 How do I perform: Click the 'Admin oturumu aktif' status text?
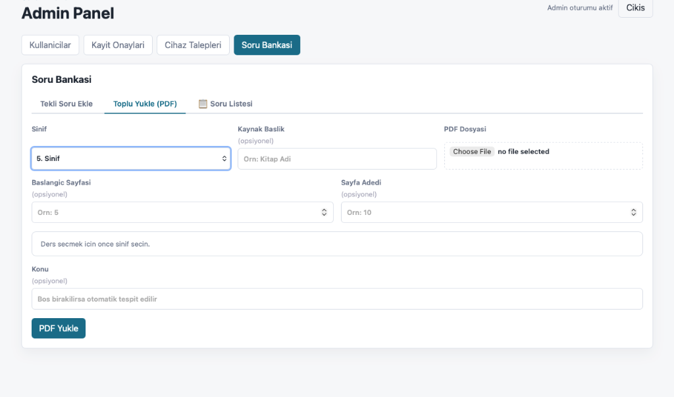580,8
